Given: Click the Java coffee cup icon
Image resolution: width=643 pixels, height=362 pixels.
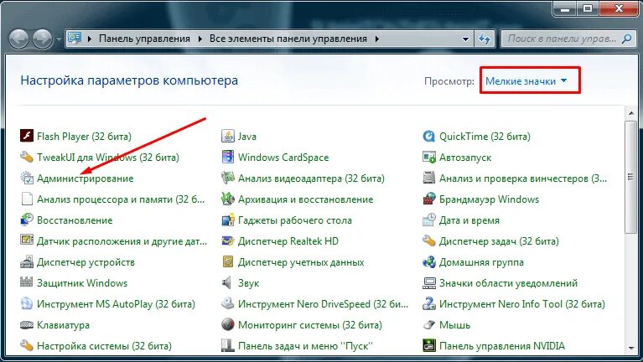Looking at the screenshot, I should (x=227, y=136).
